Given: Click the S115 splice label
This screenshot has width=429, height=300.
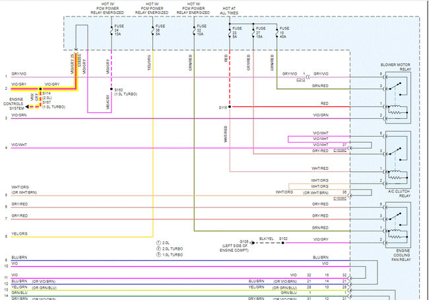Looking at the screenshot, I should pos(222,108).
